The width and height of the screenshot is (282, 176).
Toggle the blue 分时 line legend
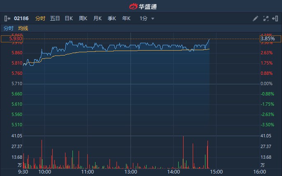pos(9,28)
